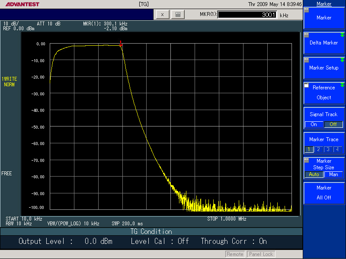The image size is (346, 259).
Task: Expand the Delta Marker submenu arrow
Action: (342, 35)
